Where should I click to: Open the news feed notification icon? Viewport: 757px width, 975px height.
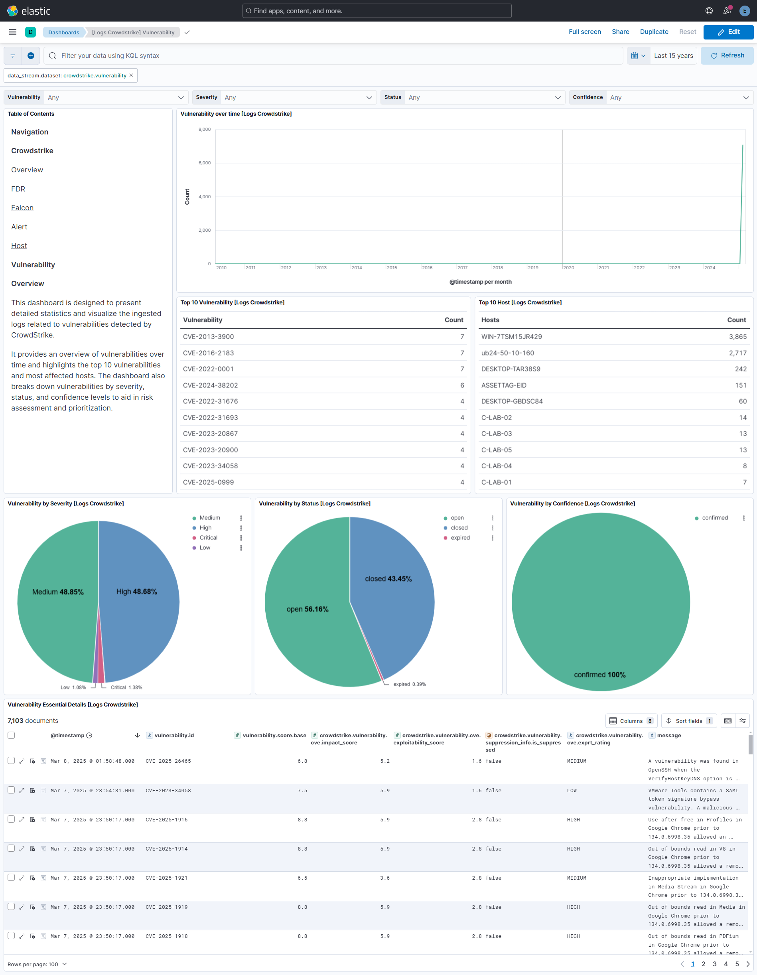click(x=727, y=11)
